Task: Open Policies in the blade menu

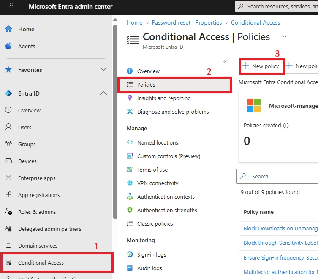Action: click(174, 85)
